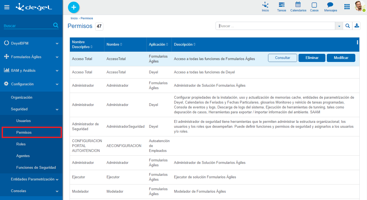Click the Permisos breadcrumb link
Viewport: 367px width, 200px height.
tap(87, 18)
